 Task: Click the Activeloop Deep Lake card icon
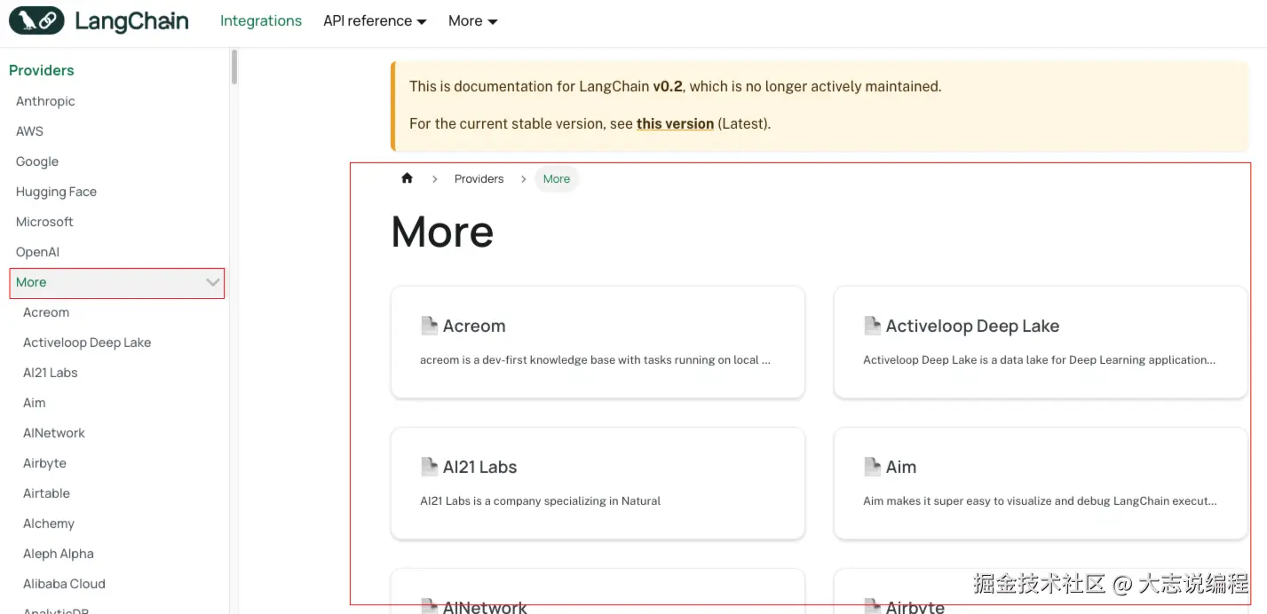pos(873,326)
